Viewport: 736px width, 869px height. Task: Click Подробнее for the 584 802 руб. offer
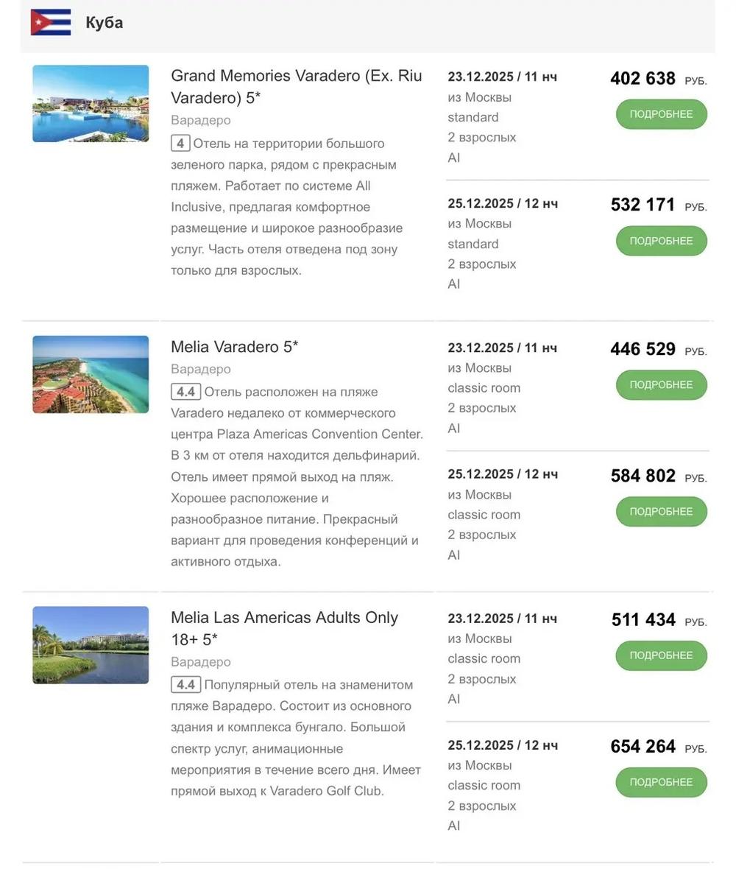(661, 512)
